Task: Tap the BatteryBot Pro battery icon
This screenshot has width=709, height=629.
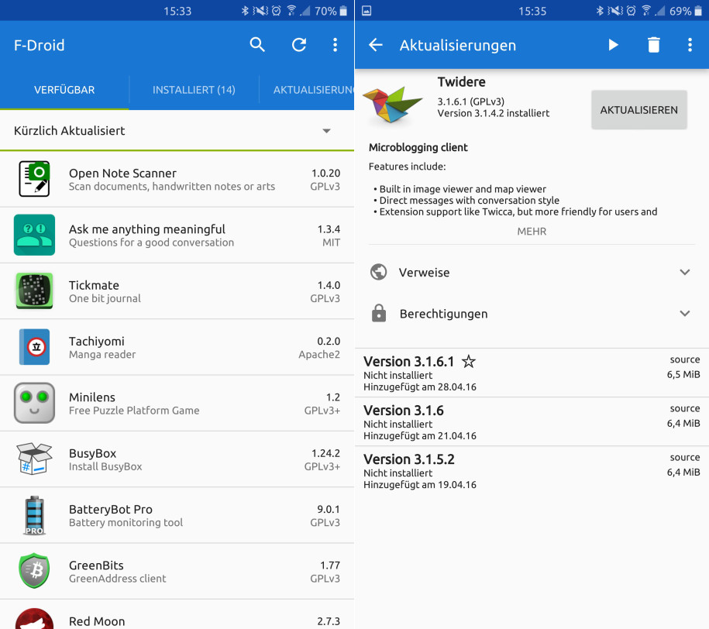Action: [x=34, y=515]
